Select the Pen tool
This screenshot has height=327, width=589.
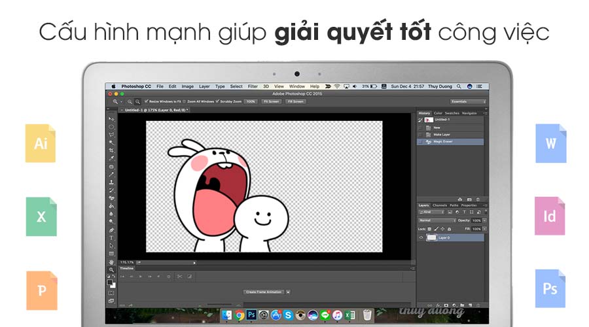112,230
